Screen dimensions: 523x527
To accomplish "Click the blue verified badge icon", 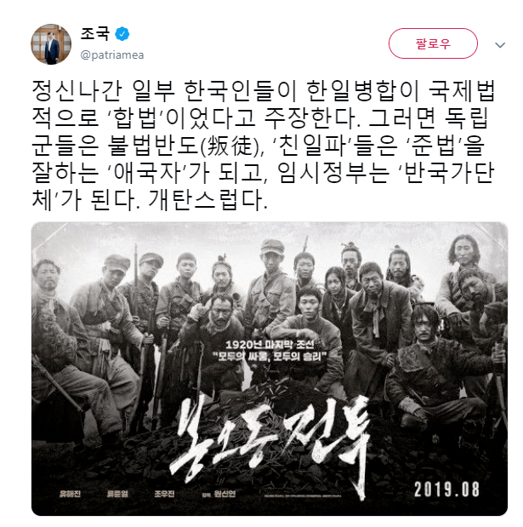I will tap(122, 34).
